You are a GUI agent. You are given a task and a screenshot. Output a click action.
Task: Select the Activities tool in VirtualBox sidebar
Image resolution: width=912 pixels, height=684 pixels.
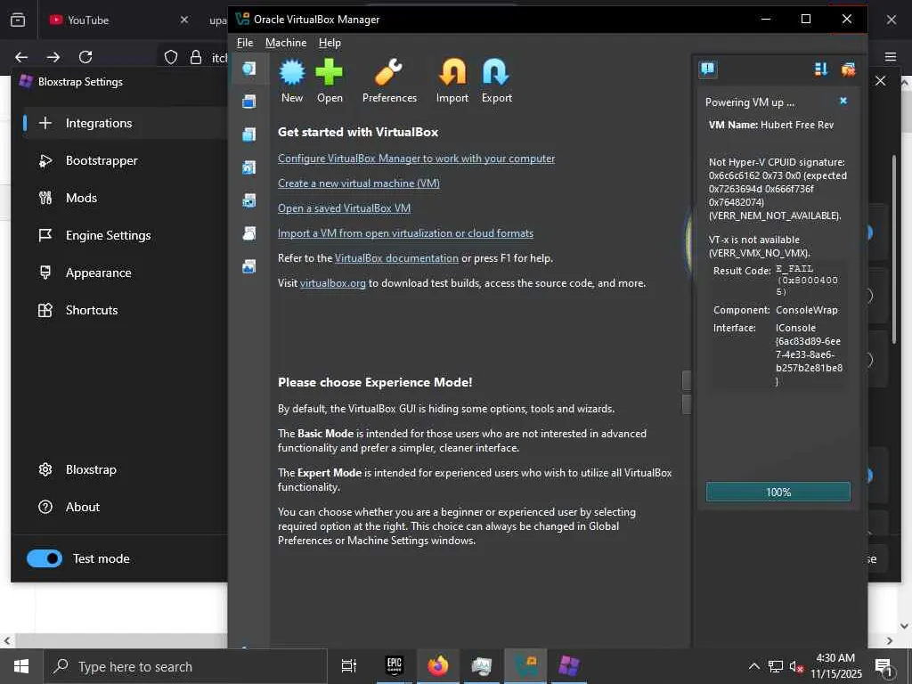(x=249, y=266)
